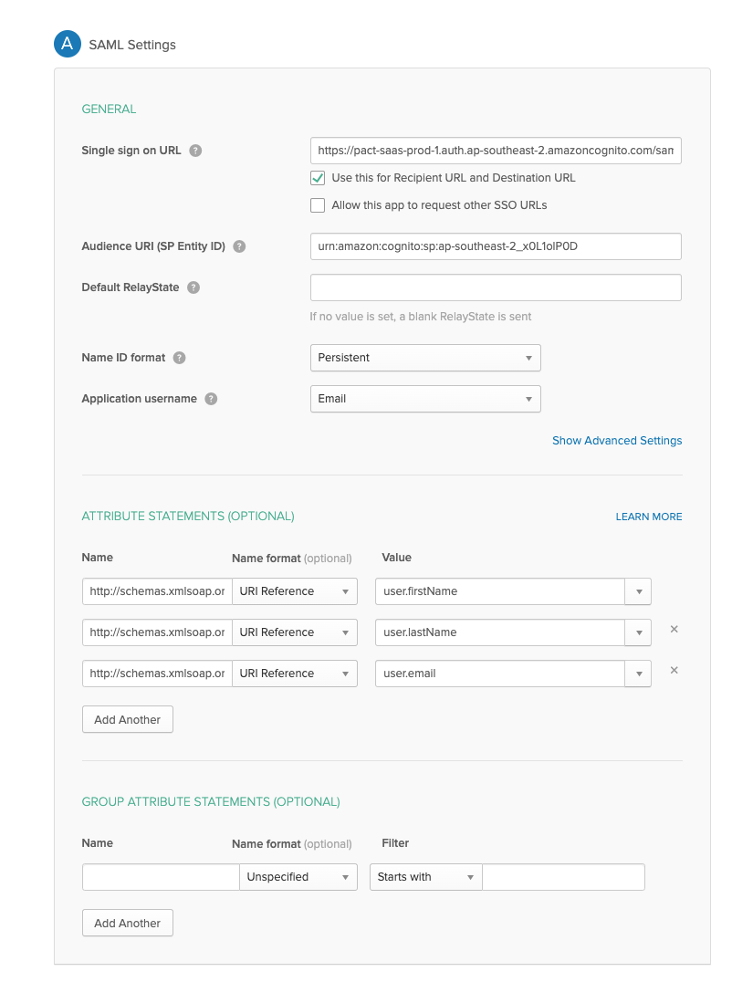
Task: Click the Default RelayState help icon
Action: pyautogui.click(x=193, y=287)
